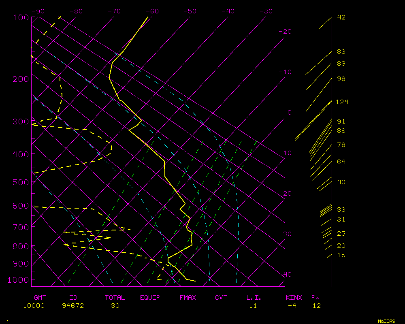Select the FMAX header label
This screenshot has height=324, width=405.
pos(188,298)
